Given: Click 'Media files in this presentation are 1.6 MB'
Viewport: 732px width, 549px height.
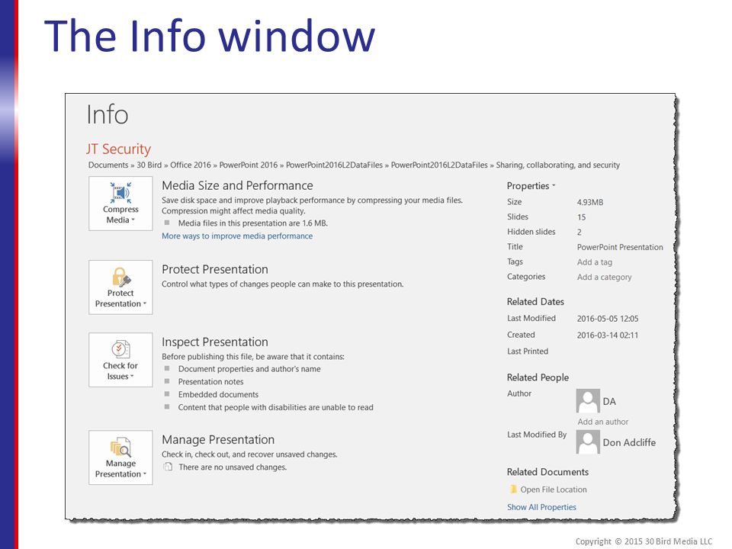Looking at the screenshot, I should (253, 223).
